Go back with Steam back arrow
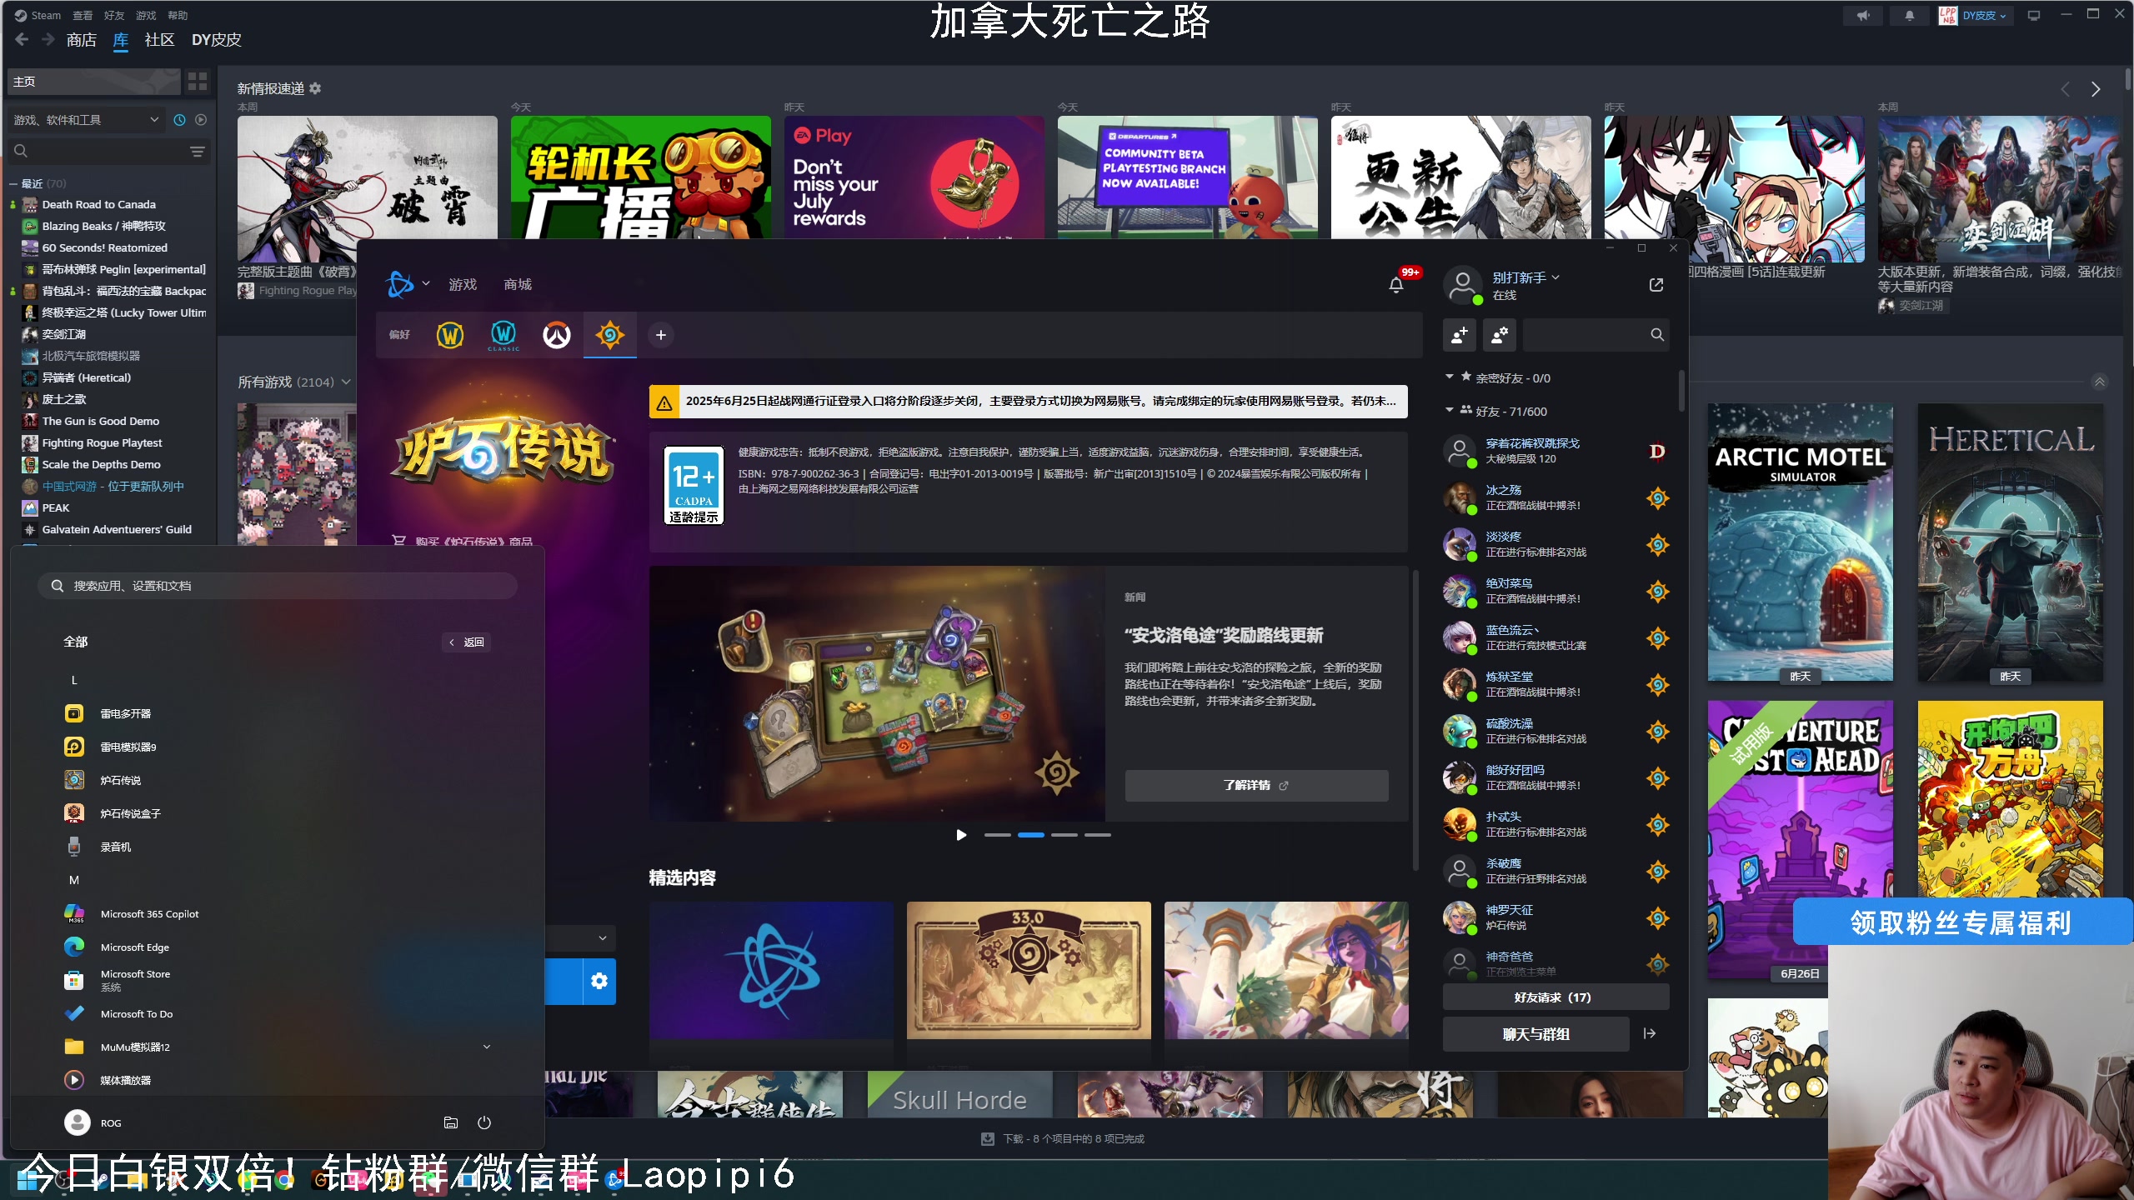This screenshot has width=2134, height=1200. pyautogui.click(x=22, y=39)
